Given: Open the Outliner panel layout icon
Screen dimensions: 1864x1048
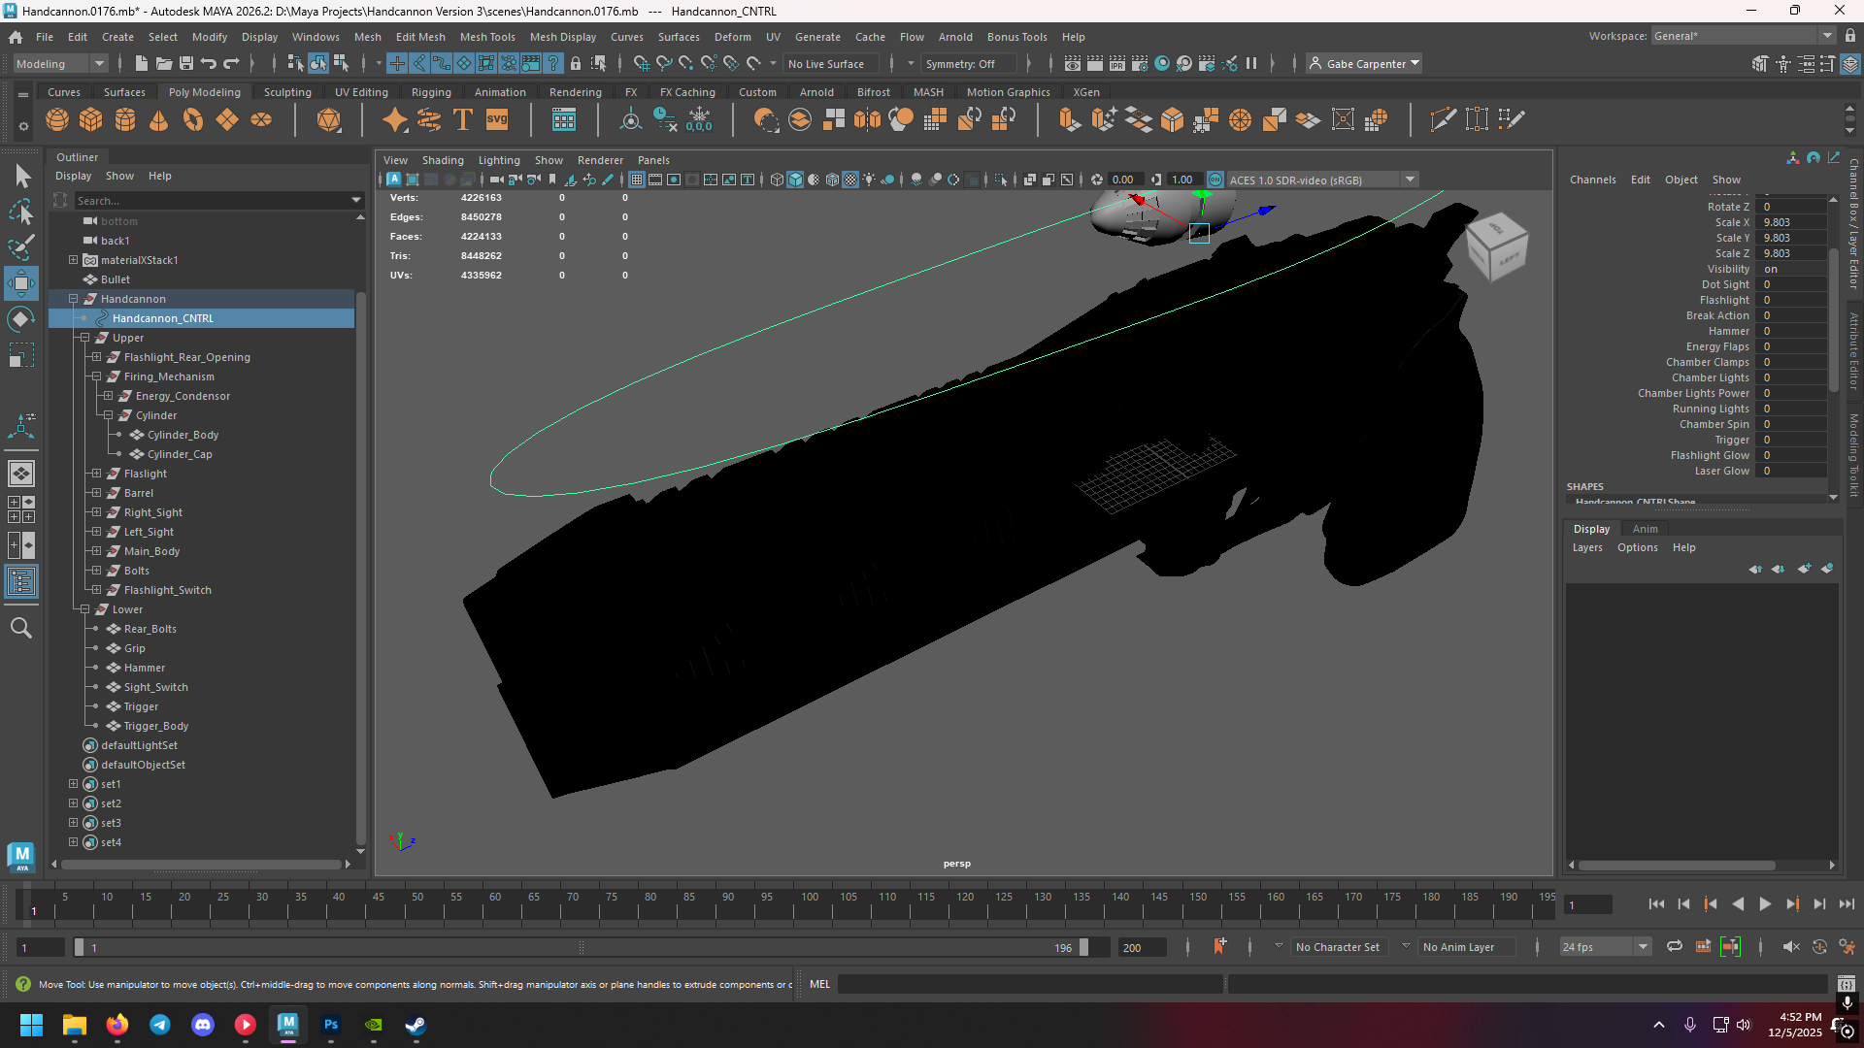Looking at the screenshot, I should point(21,582).
